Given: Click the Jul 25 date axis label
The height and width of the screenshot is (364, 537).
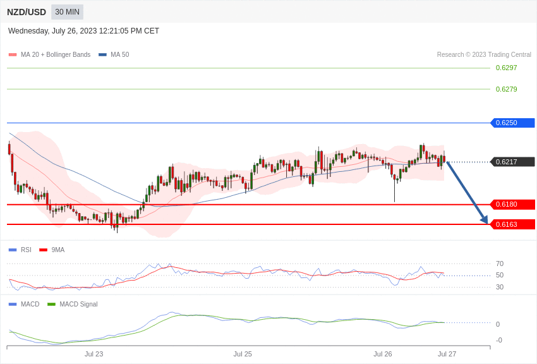Looking at the screenshot, I should point(243,354).
